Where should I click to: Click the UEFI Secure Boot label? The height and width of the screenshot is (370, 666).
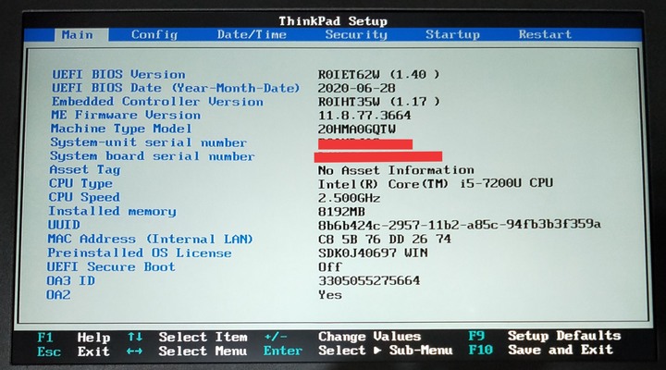(x=111, y=266)
